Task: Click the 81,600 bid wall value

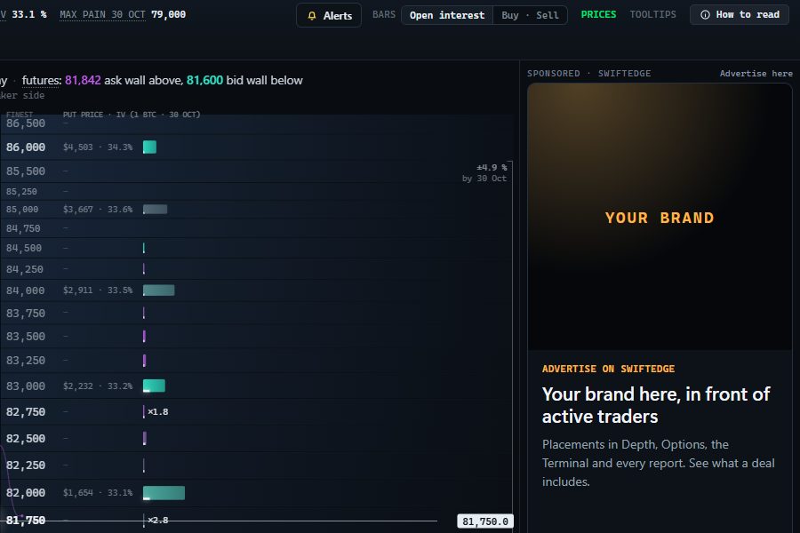Action: (x=204, y=80)
